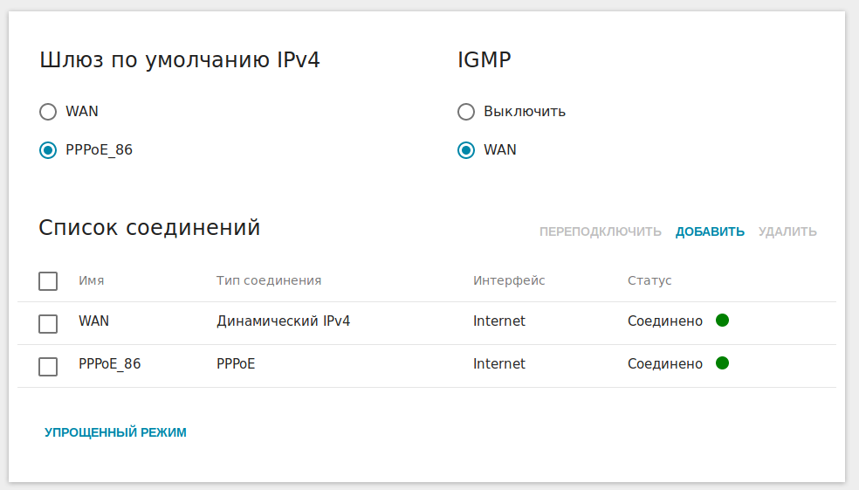Select PPPoE_86 as default IPv4 gateway
Image resolution: width=859 pixels, height=490 pixels.
[48, 150]
